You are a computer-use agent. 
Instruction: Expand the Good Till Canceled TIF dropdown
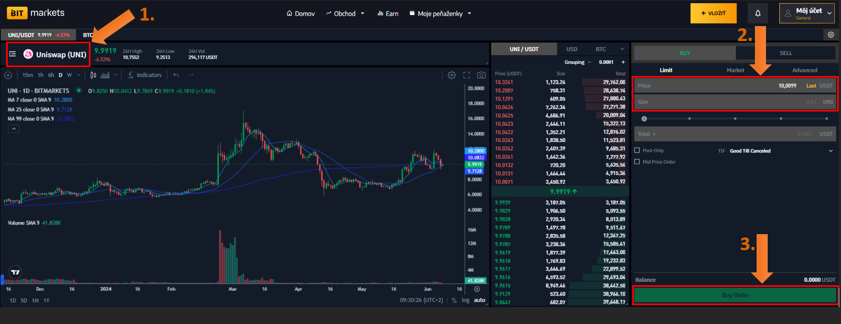point(830,150)
